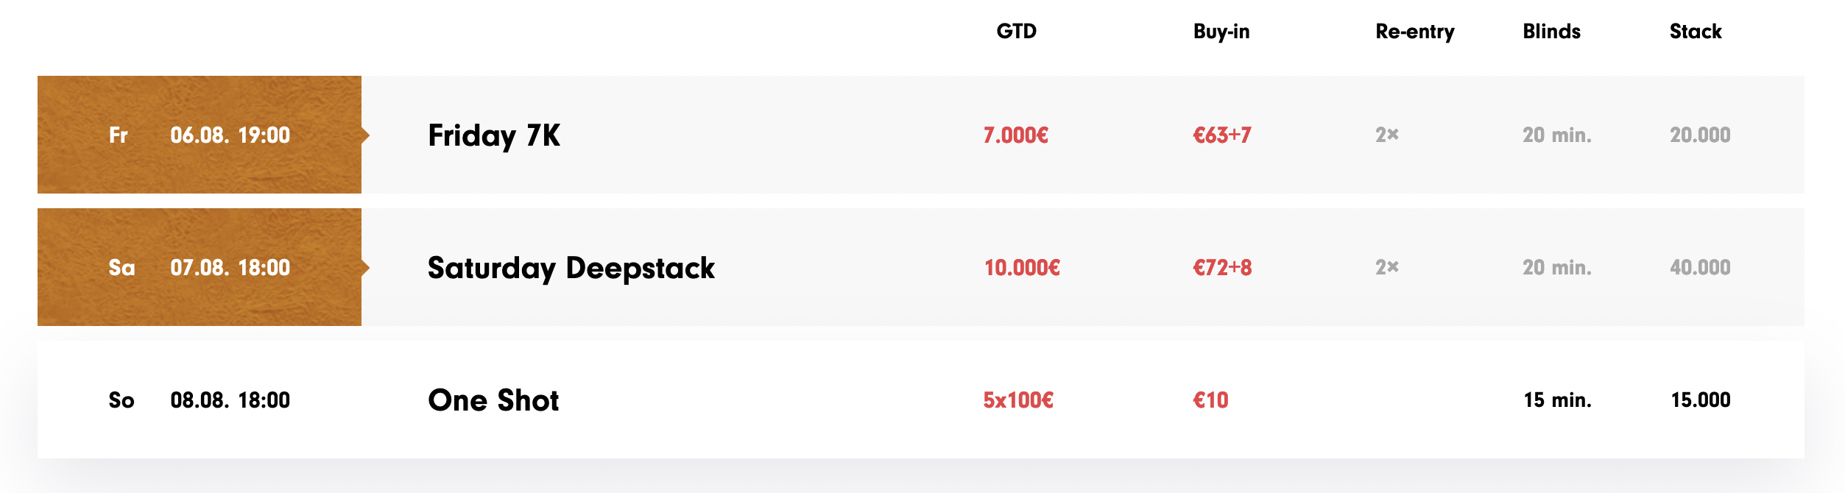
Task: Click the Re-entry column header
Action: (x=1414, y=32)
